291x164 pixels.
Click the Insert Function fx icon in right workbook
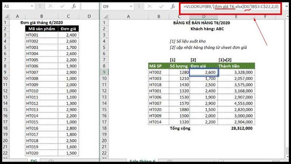(x=173, y=7)
